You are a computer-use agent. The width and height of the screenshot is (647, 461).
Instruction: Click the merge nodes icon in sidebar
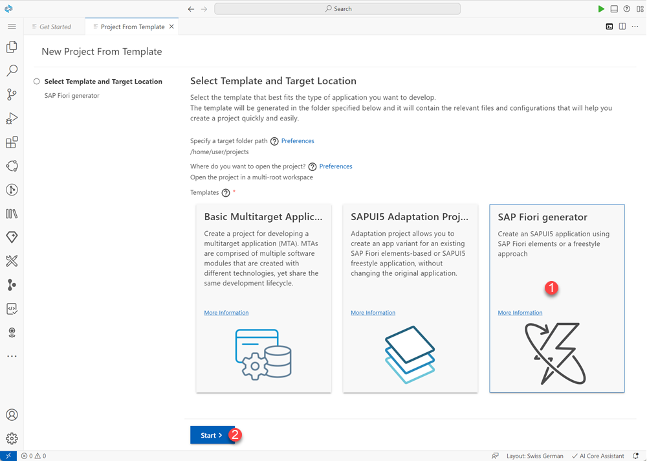pos(12,285)
